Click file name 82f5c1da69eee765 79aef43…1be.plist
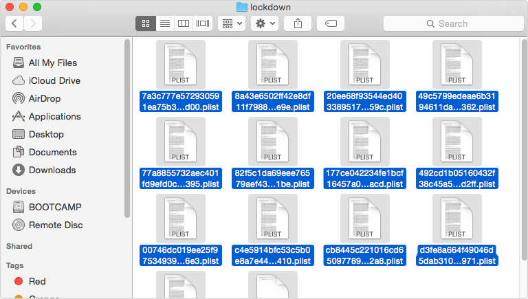528x299 pixels. click(x=273, y=179)
